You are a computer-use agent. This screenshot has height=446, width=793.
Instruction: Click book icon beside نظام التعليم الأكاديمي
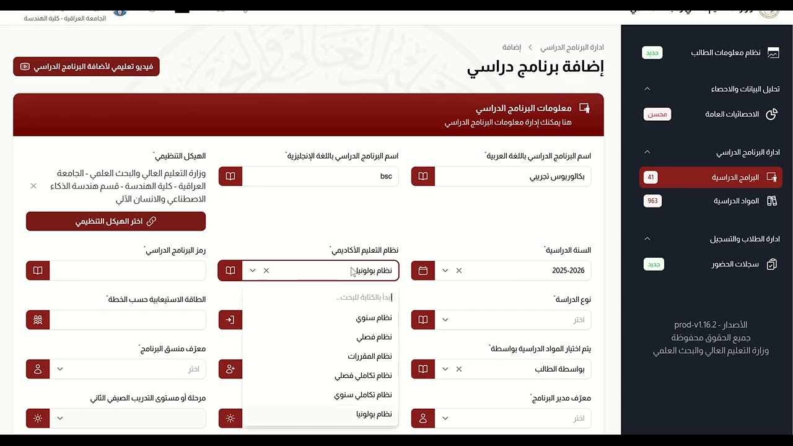230,271
